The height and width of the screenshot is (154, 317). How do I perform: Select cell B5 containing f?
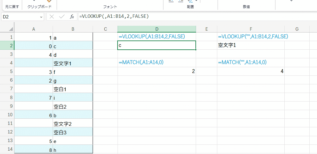point(73,71)
